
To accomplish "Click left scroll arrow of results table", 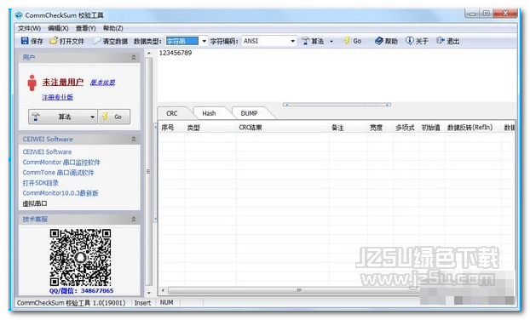I will coord(163,290).
